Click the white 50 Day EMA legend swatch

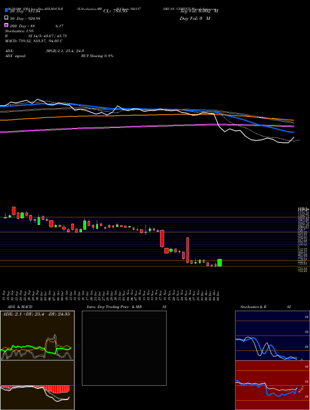(x=7, y=18)
